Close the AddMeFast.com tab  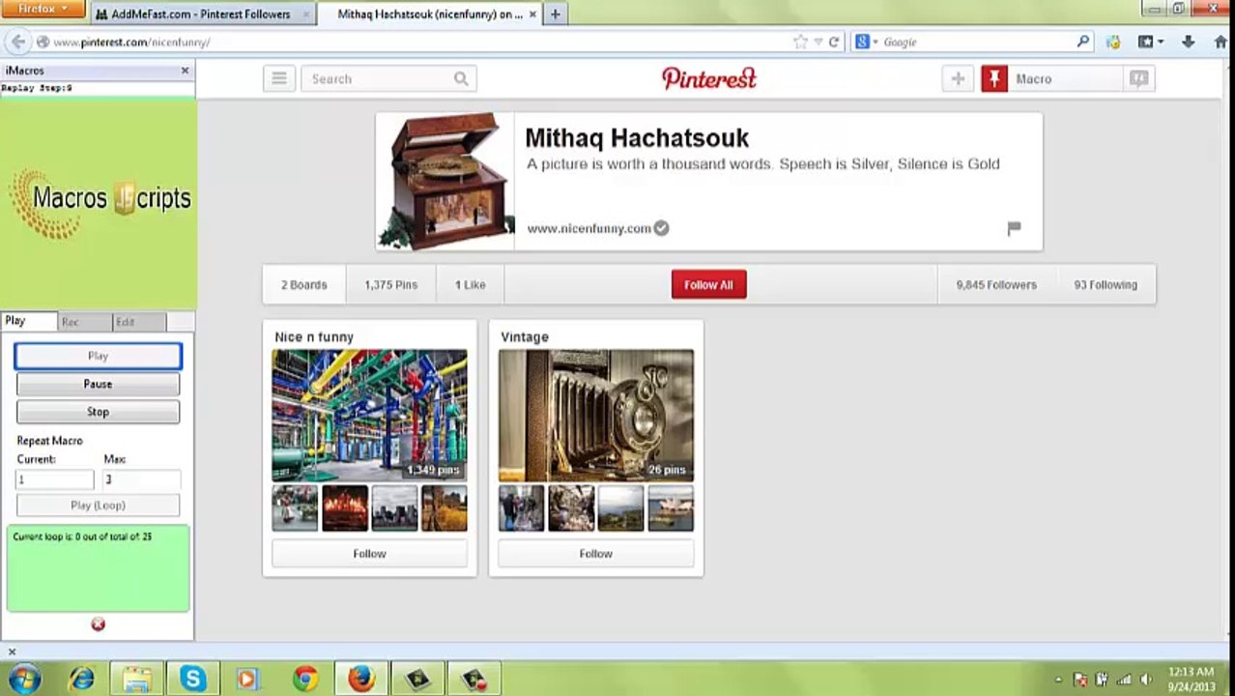click(x=306, y=14)
